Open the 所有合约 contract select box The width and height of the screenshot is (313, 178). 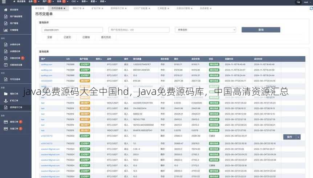pyautogui.click(x=206, y=30)
